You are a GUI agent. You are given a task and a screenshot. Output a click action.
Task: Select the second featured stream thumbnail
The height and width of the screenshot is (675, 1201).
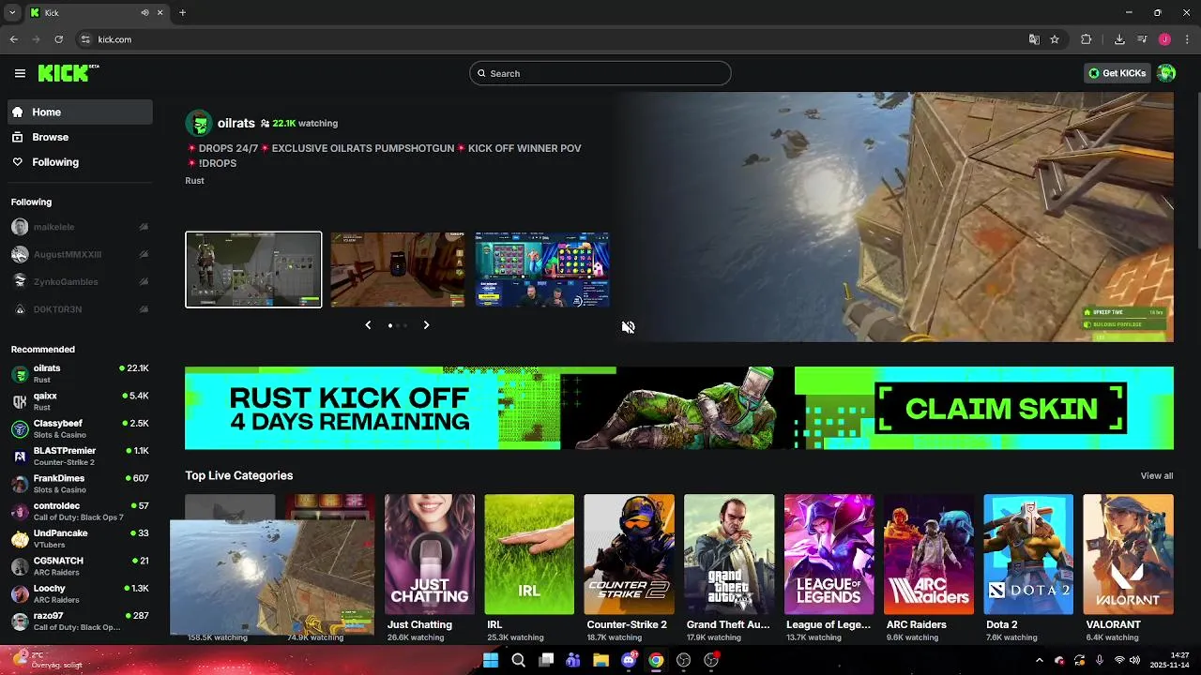[x=398, y=269]
